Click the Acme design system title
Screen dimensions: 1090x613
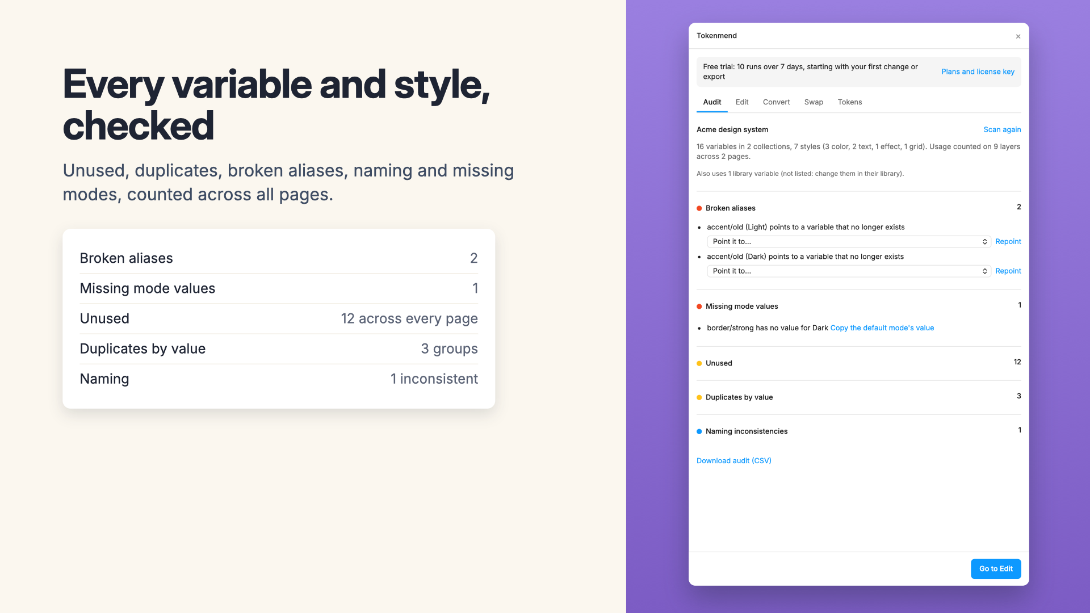(x=732, y=129)
